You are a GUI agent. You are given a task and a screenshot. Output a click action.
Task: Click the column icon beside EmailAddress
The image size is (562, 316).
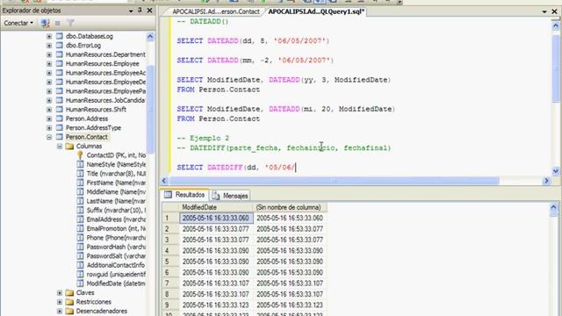click(x=80, y=219)
